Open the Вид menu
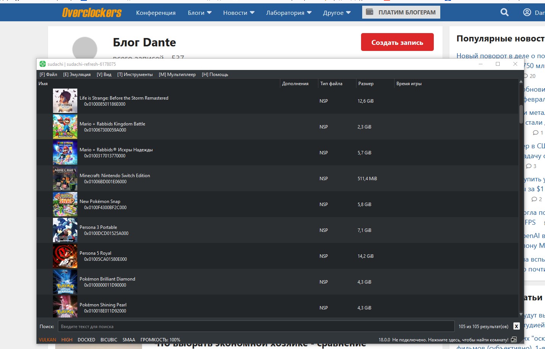Image resolution: width=545 pixels, height=349 pixels. pos(104,75)
